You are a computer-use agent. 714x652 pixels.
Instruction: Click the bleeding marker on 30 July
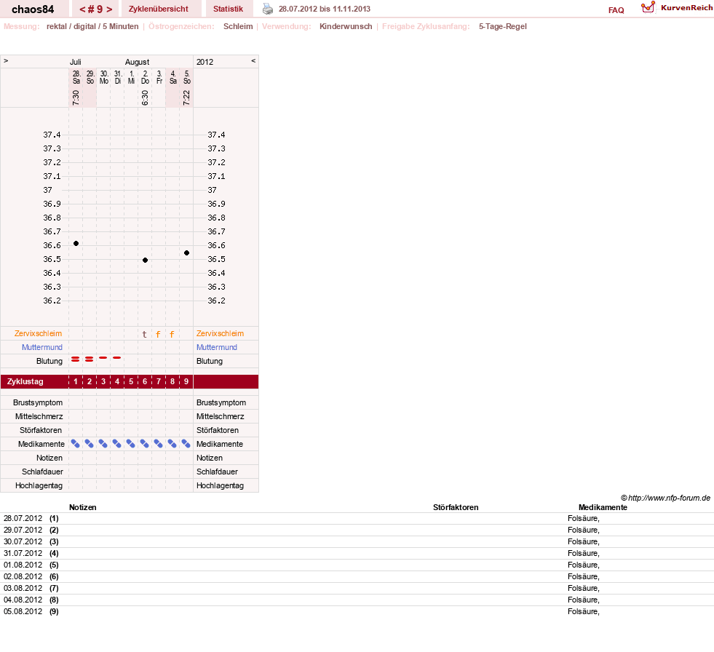pos(103,358)
